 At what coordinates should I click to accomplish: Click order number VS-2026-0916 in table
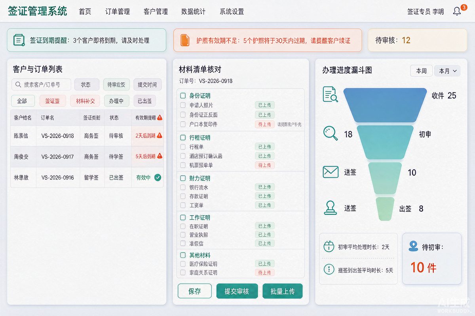tap(58, 177)
